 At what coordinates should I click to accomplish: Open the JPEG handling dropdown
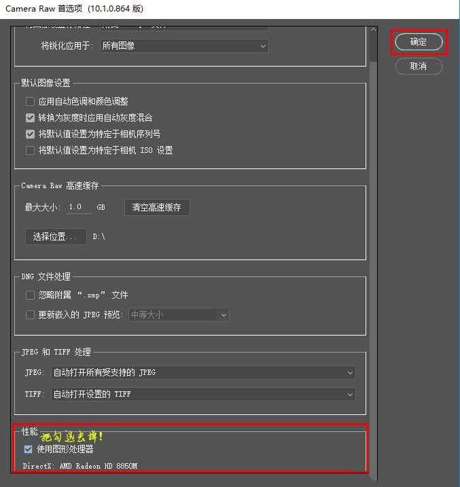pyautogui.click(x=203, y=372)
